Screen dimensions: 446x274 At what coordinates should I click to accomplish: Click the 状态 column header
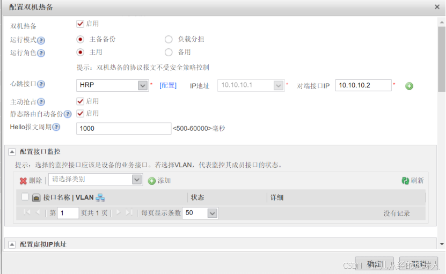click(198, 197)
